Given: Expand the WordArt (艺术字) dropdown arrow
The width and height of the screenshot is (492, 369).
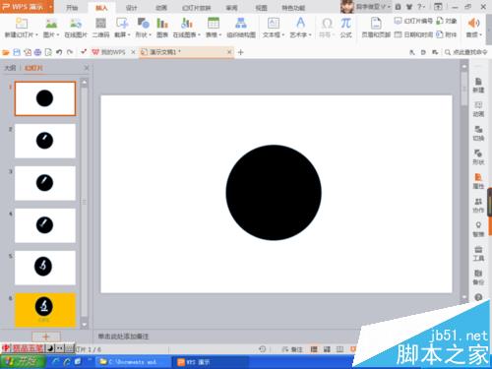Looking at the screenshot, I should click(x=310, y=34).
